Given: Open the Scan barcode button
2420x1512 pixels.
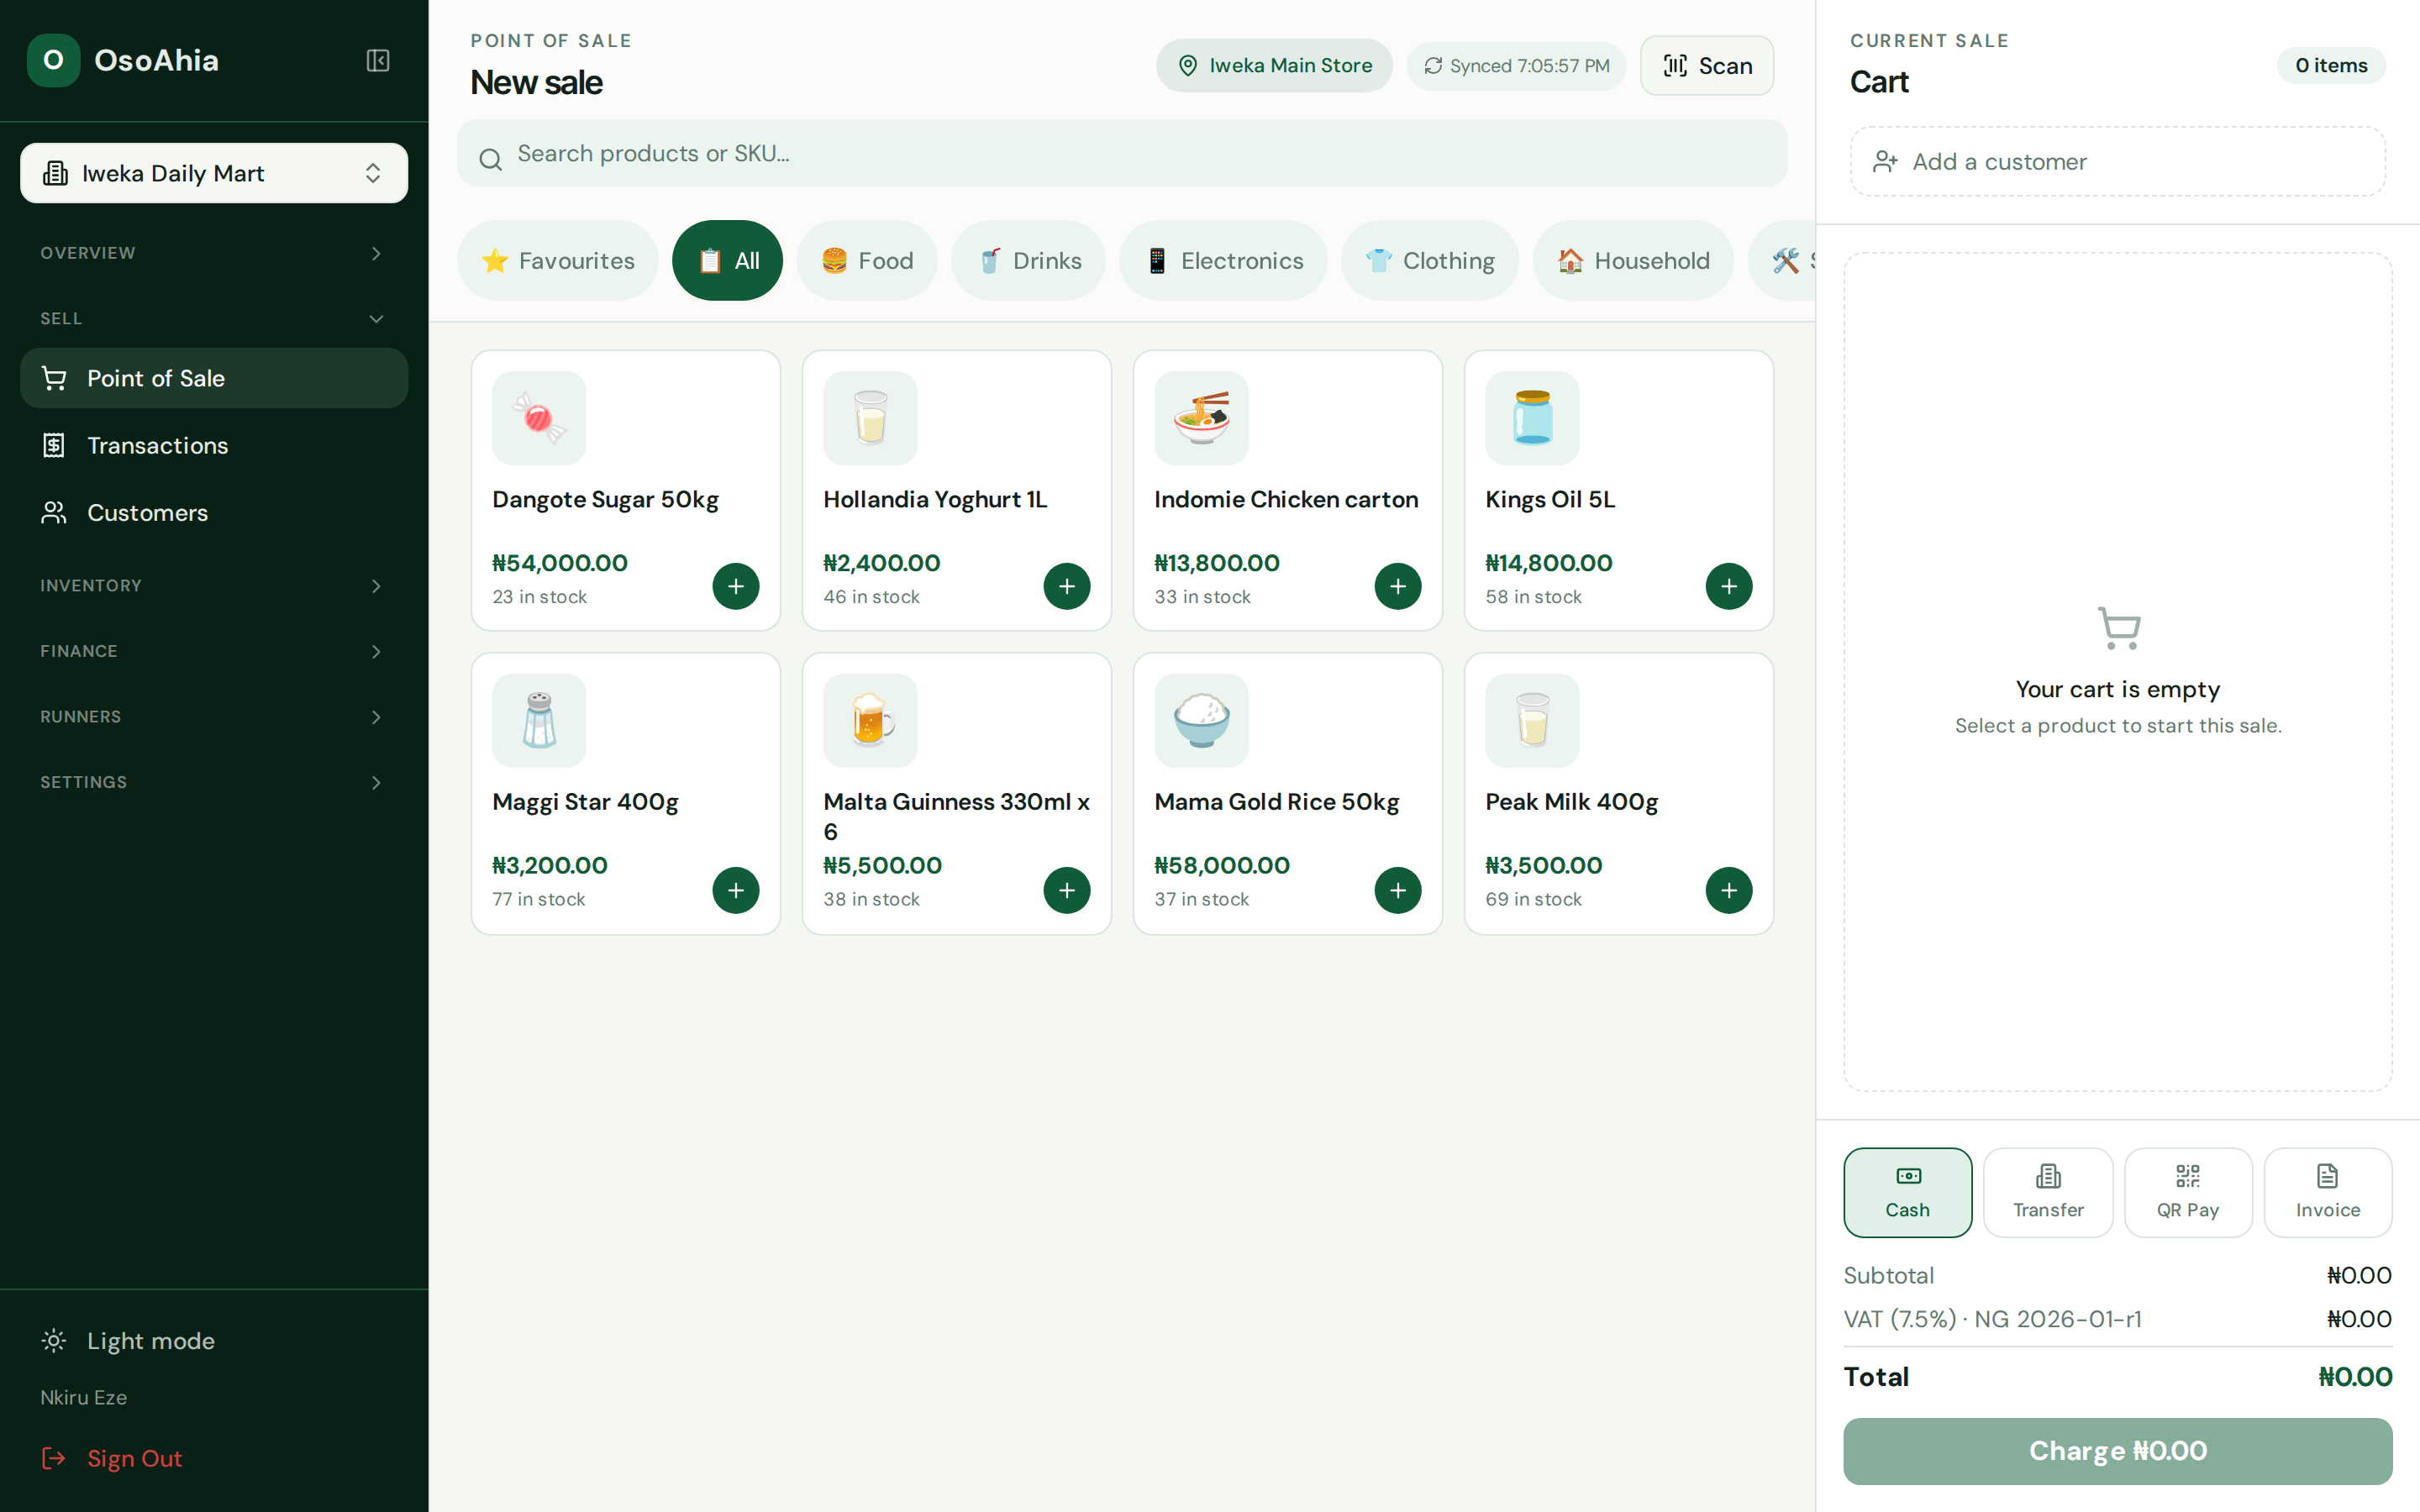Looking at the screenshot, I should (1707, 66).
